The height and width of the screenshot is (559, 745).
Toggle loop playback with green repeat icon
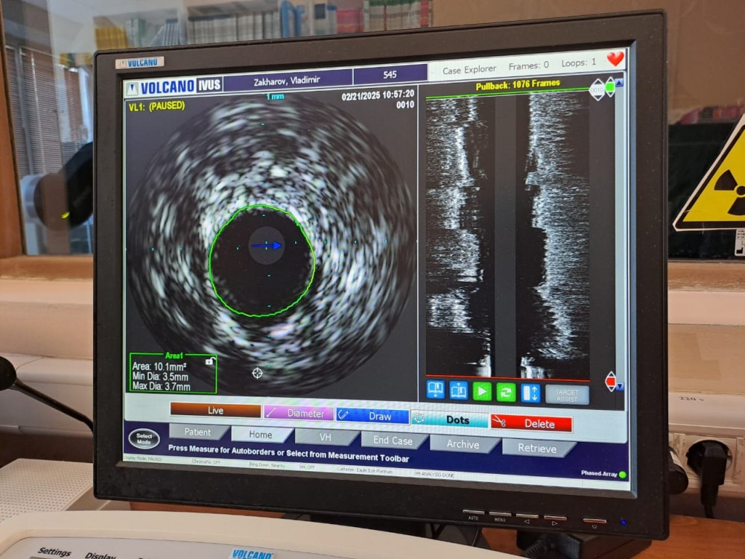point(506,393)
